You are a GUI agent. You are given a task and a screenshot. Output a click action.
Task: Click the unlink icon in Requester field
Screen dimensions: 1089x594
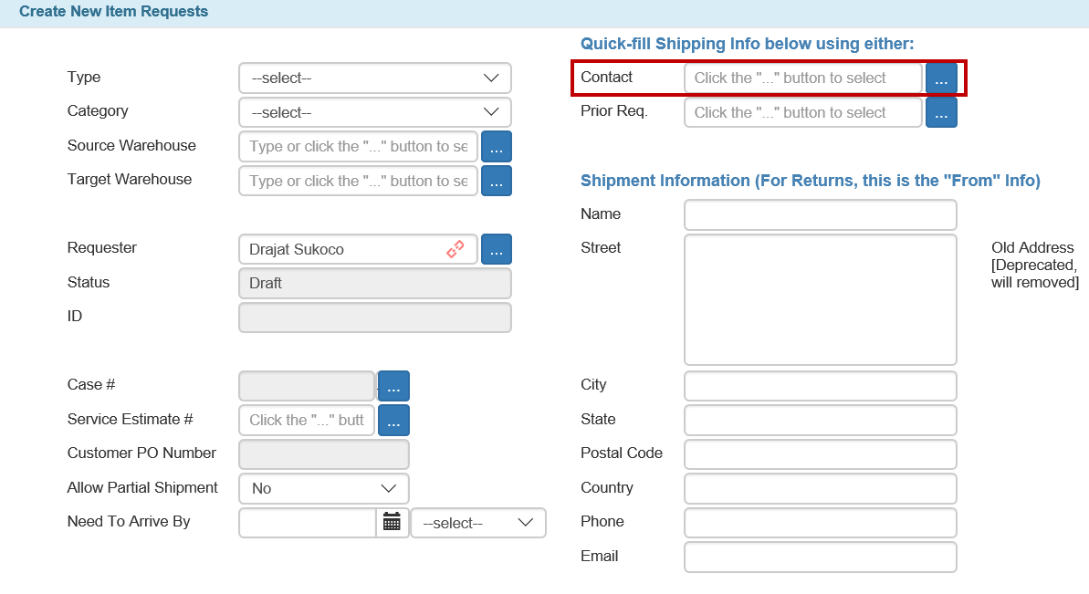[x=455, y=249]
